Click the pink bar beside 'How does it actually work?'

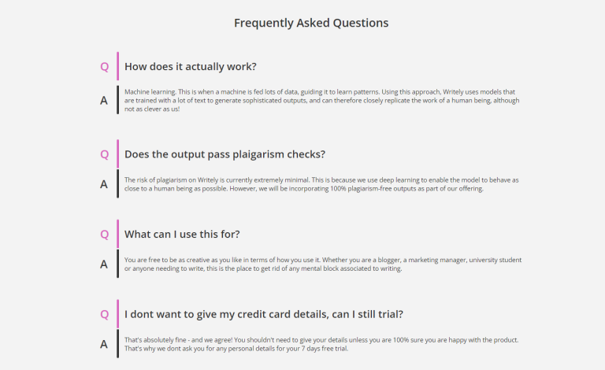coord(118,66)
